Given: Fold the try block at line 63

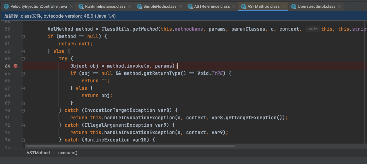Looking at the screenshot, I should tap(23, 58).
